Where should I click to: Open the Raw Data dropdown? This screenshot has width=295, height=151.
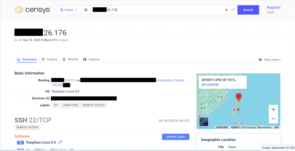270,60
